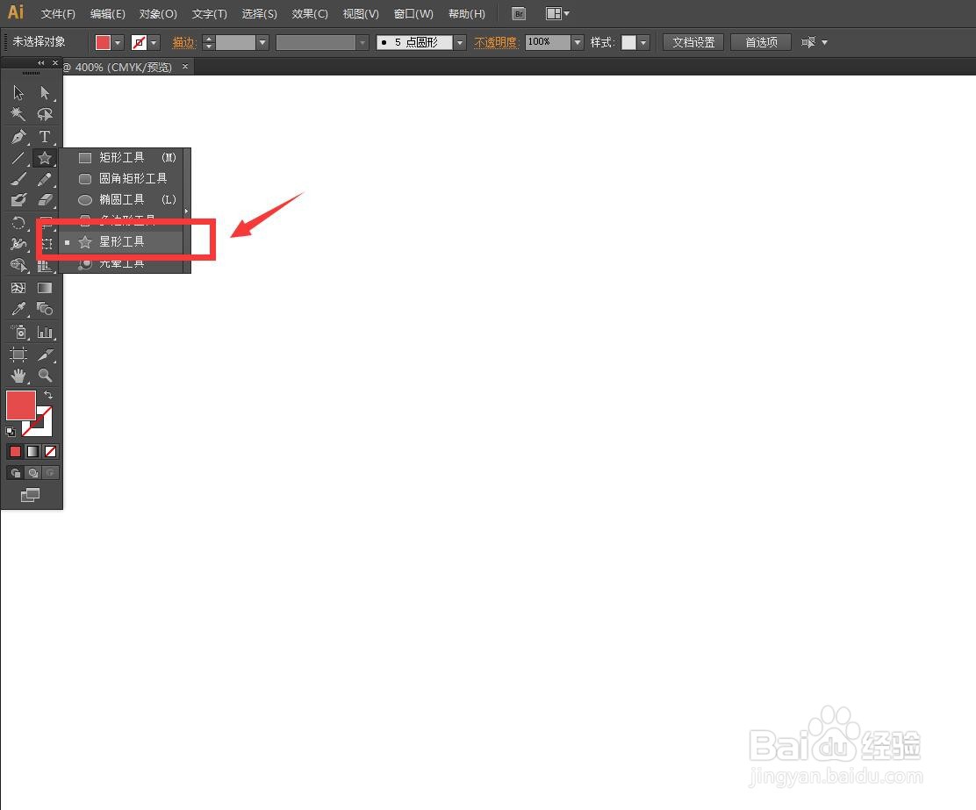Collapse the toolbox with double arrows
976x810 pixels.
tap(41, 63)
